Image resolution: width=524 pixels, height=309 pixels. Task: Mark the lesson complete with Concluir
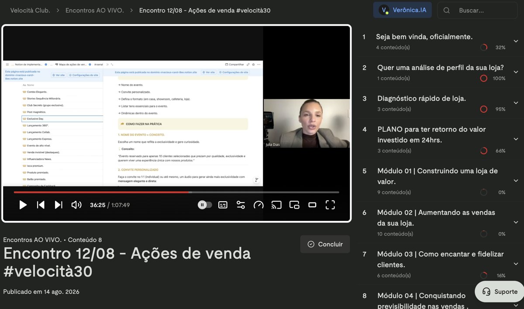[325, 244]
